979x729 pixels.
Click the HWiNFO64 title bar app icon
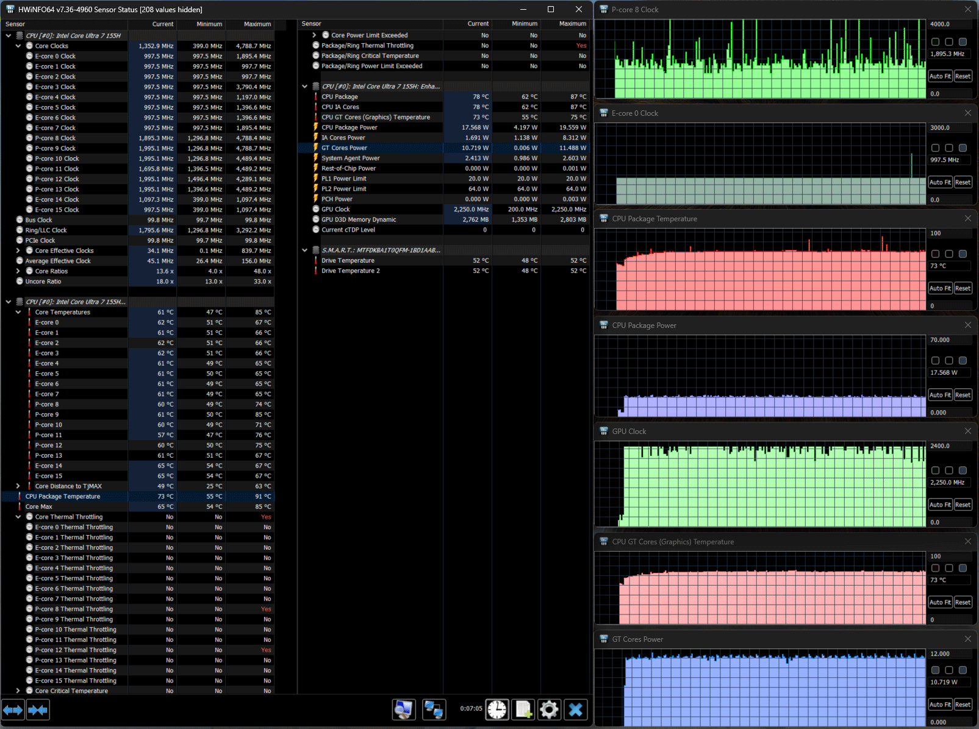pyautogui.click(x=10, y=9)
